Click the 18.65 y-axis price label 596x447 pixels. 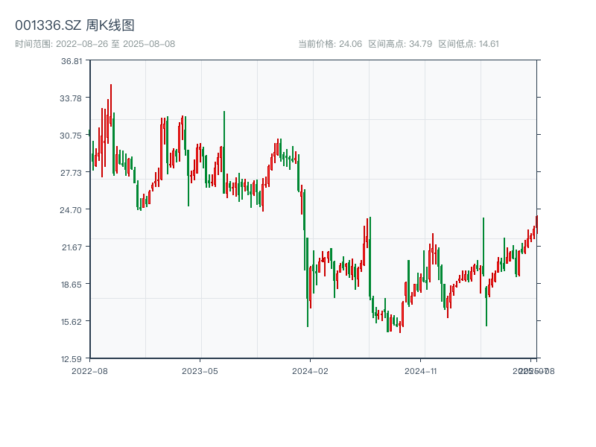pos(72,285)
